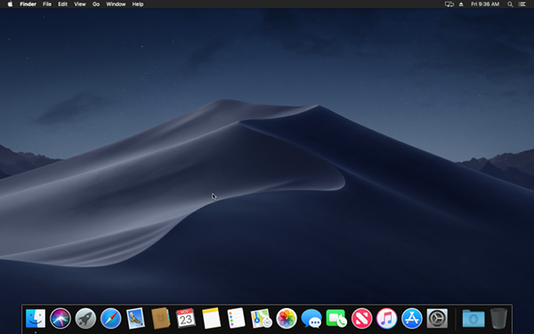Open the Window menu
This screenshot has height=334, width=534.
tap(116, 4)
